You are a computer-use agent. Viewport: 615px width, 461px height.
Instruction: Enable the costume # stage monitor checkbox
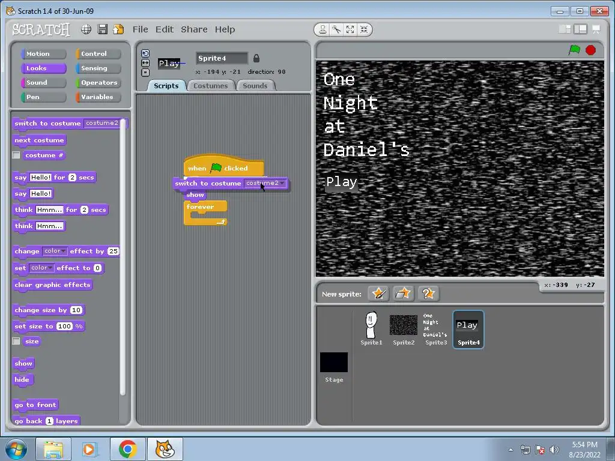16,155
